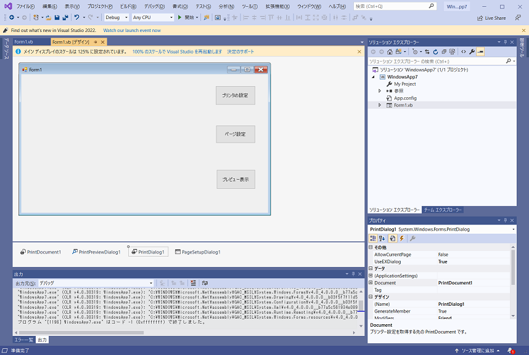Click the notification bell in status bar
Screen dimensions: 529x355
(511, 351)
